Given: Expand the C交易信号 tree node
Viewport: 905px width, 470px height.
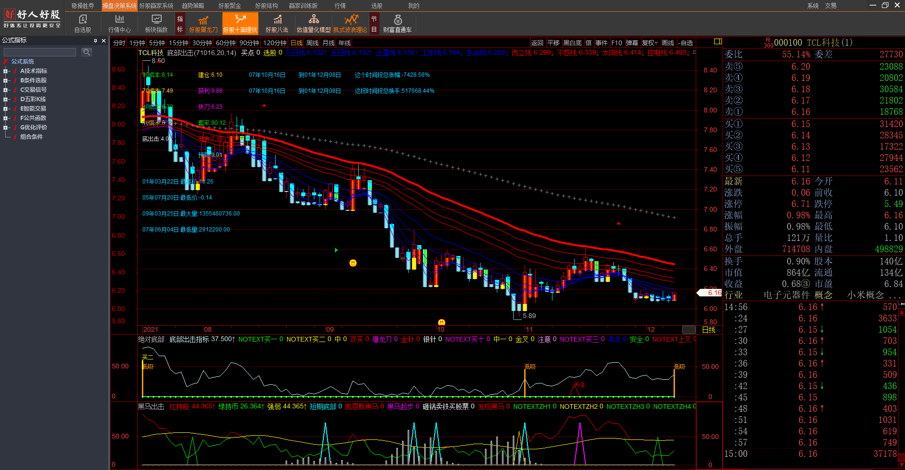Looking at the screenshot, I should (6, 90).
